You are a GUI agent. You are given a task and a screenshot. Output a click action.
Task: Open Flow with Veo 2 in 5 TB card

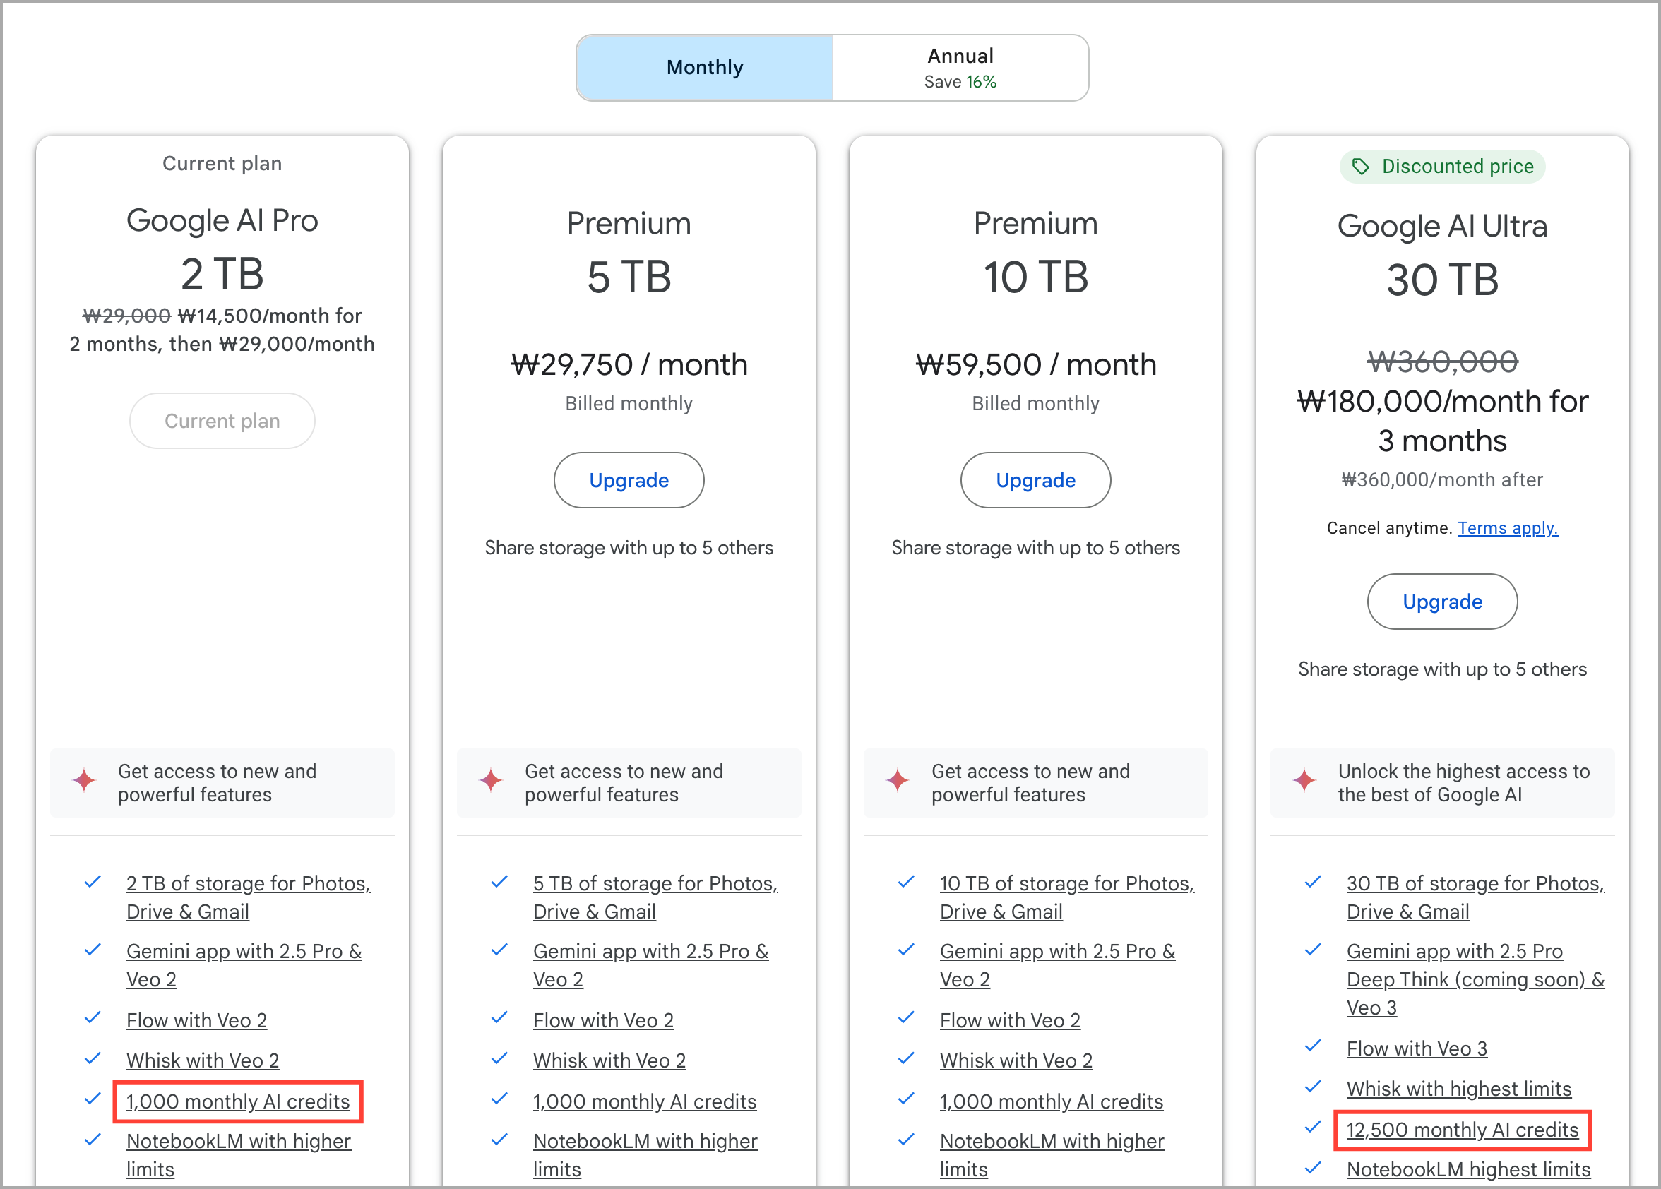pos(602,1020)
